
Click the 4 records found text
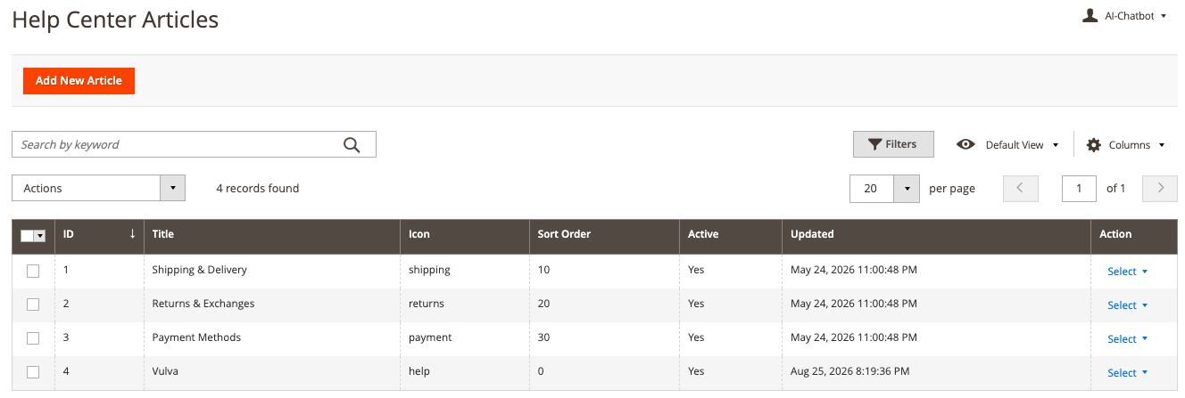(258, 188)
